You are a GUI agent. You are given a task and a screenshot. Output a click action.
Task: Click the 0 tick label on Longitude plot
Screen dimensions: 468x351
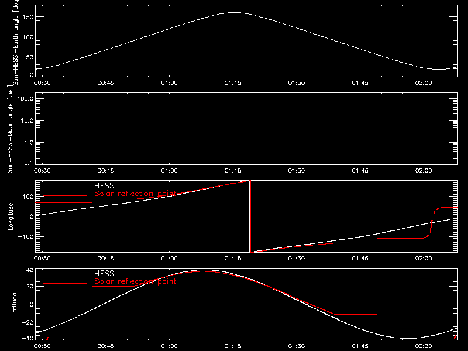[32, 216]
